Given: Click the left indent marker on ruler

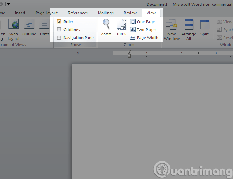Looking at the screenshot, I should 129,56.
